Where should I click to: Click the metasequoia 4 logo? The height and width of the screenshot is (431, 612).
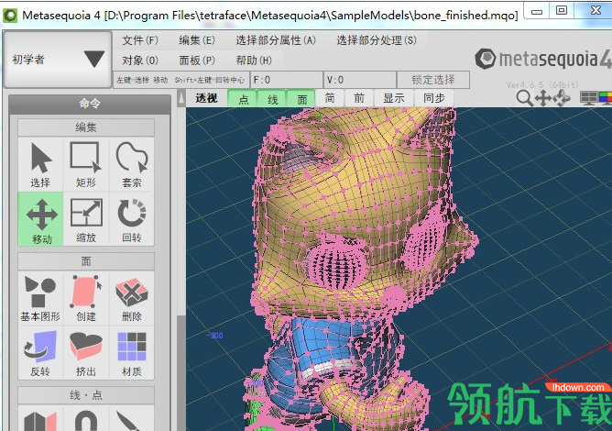click(542, 59)
